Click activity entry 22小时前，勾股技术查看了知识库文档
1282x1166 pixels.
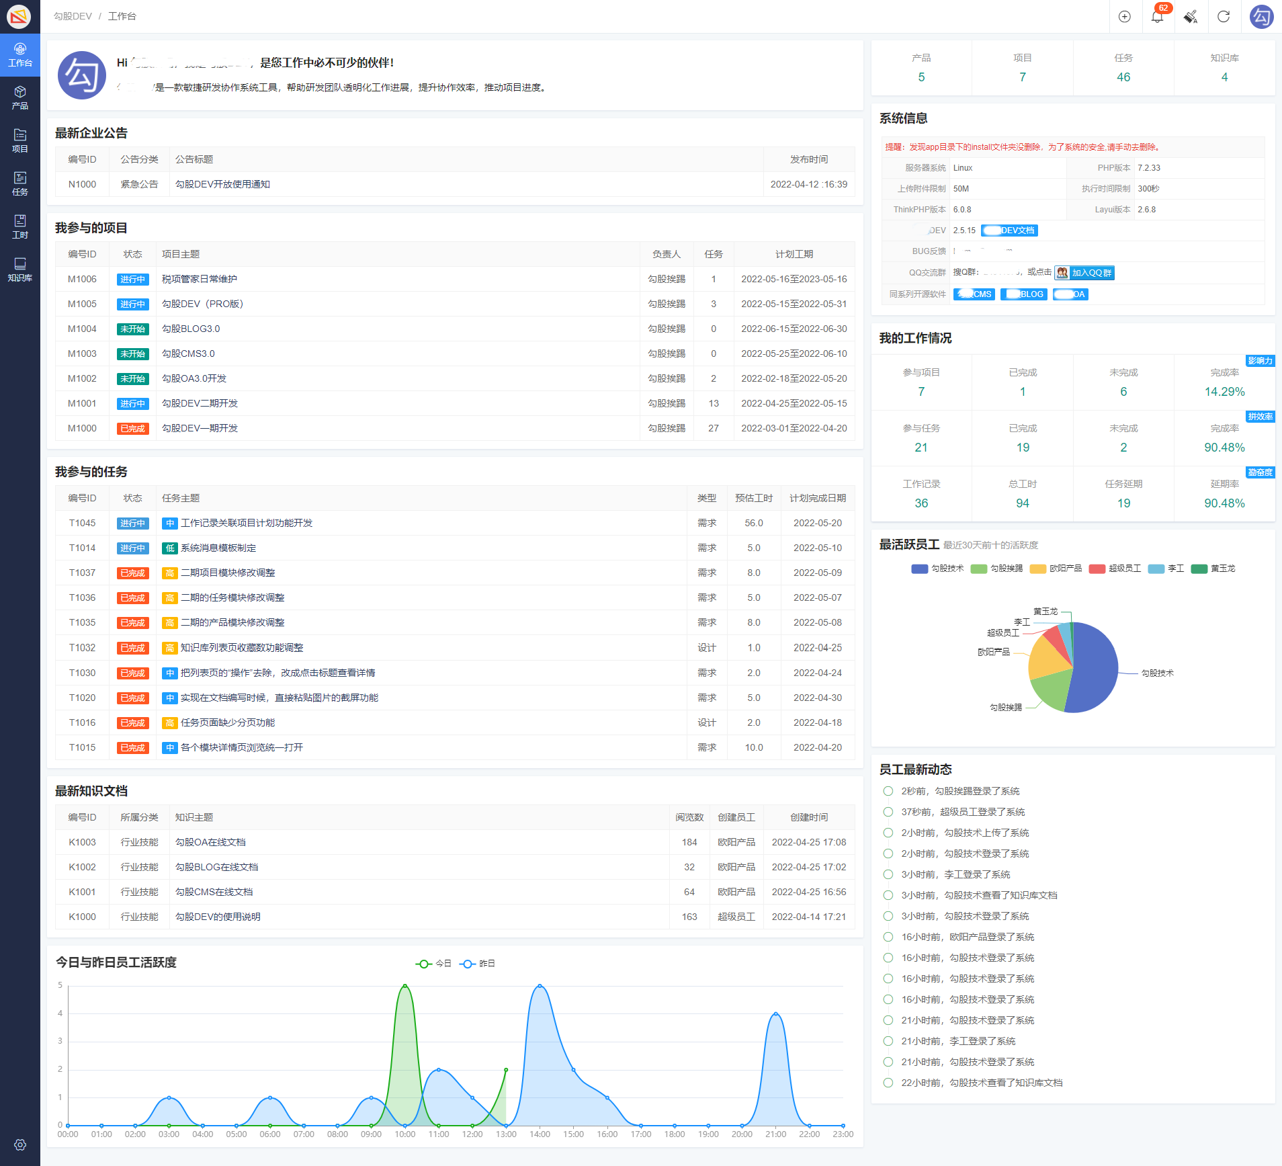click(x=982, y=1083)
